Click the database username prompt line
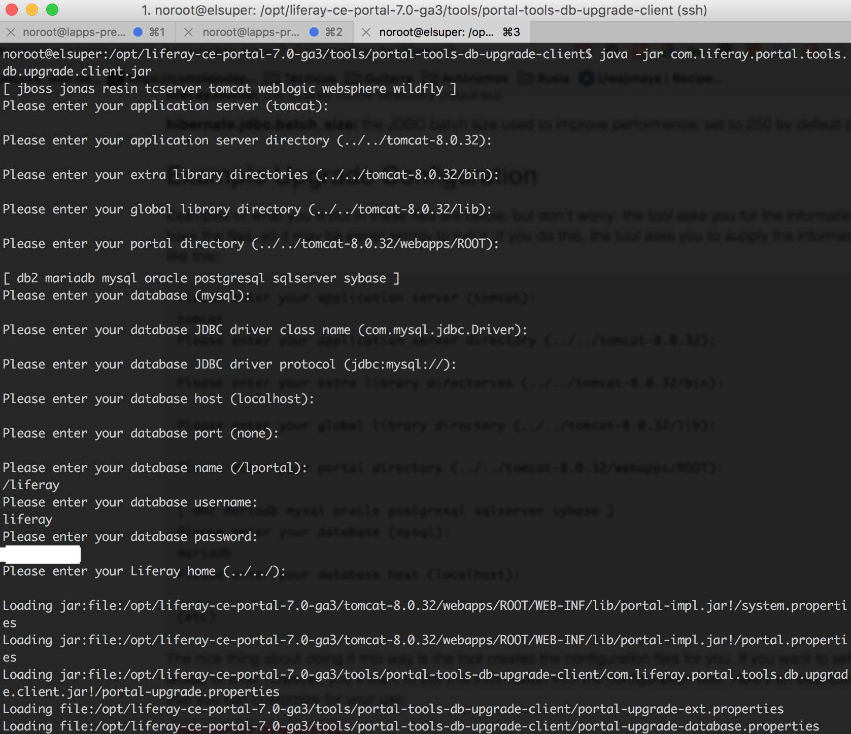The height and width of the screenshot is (734, 851). pyautogui.click(x=130, y=502)
